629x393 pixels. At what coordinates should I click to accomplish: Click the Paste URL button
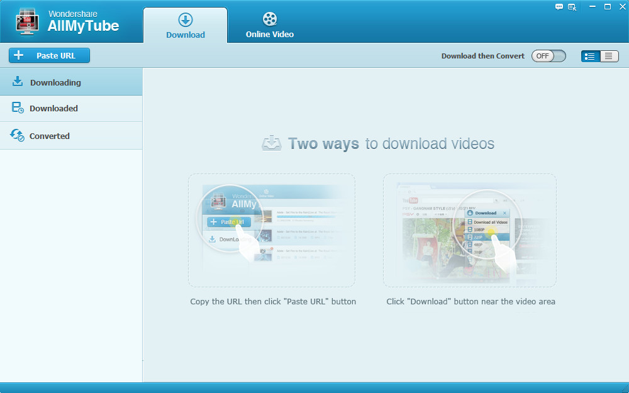(49, 55)
